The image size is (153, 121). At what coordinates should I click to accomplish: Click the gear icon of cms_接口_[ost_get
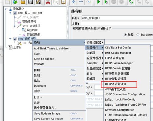coord(15,13)
